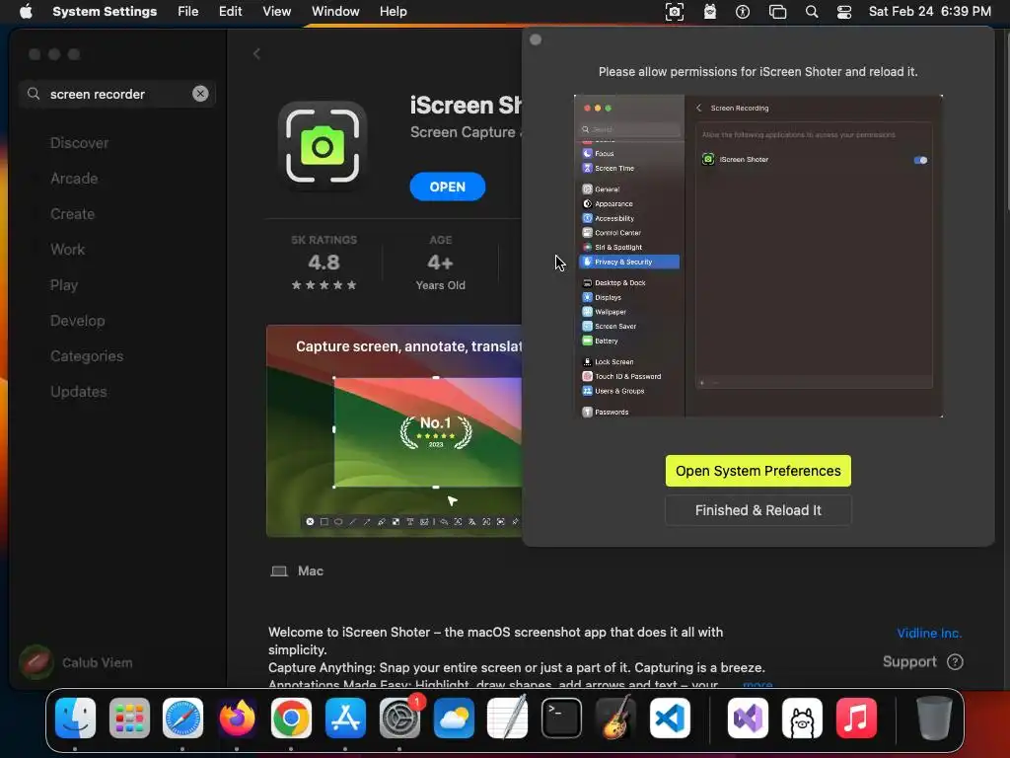
Task: Click the accessibility icon in menu bar
Action: 743,12
